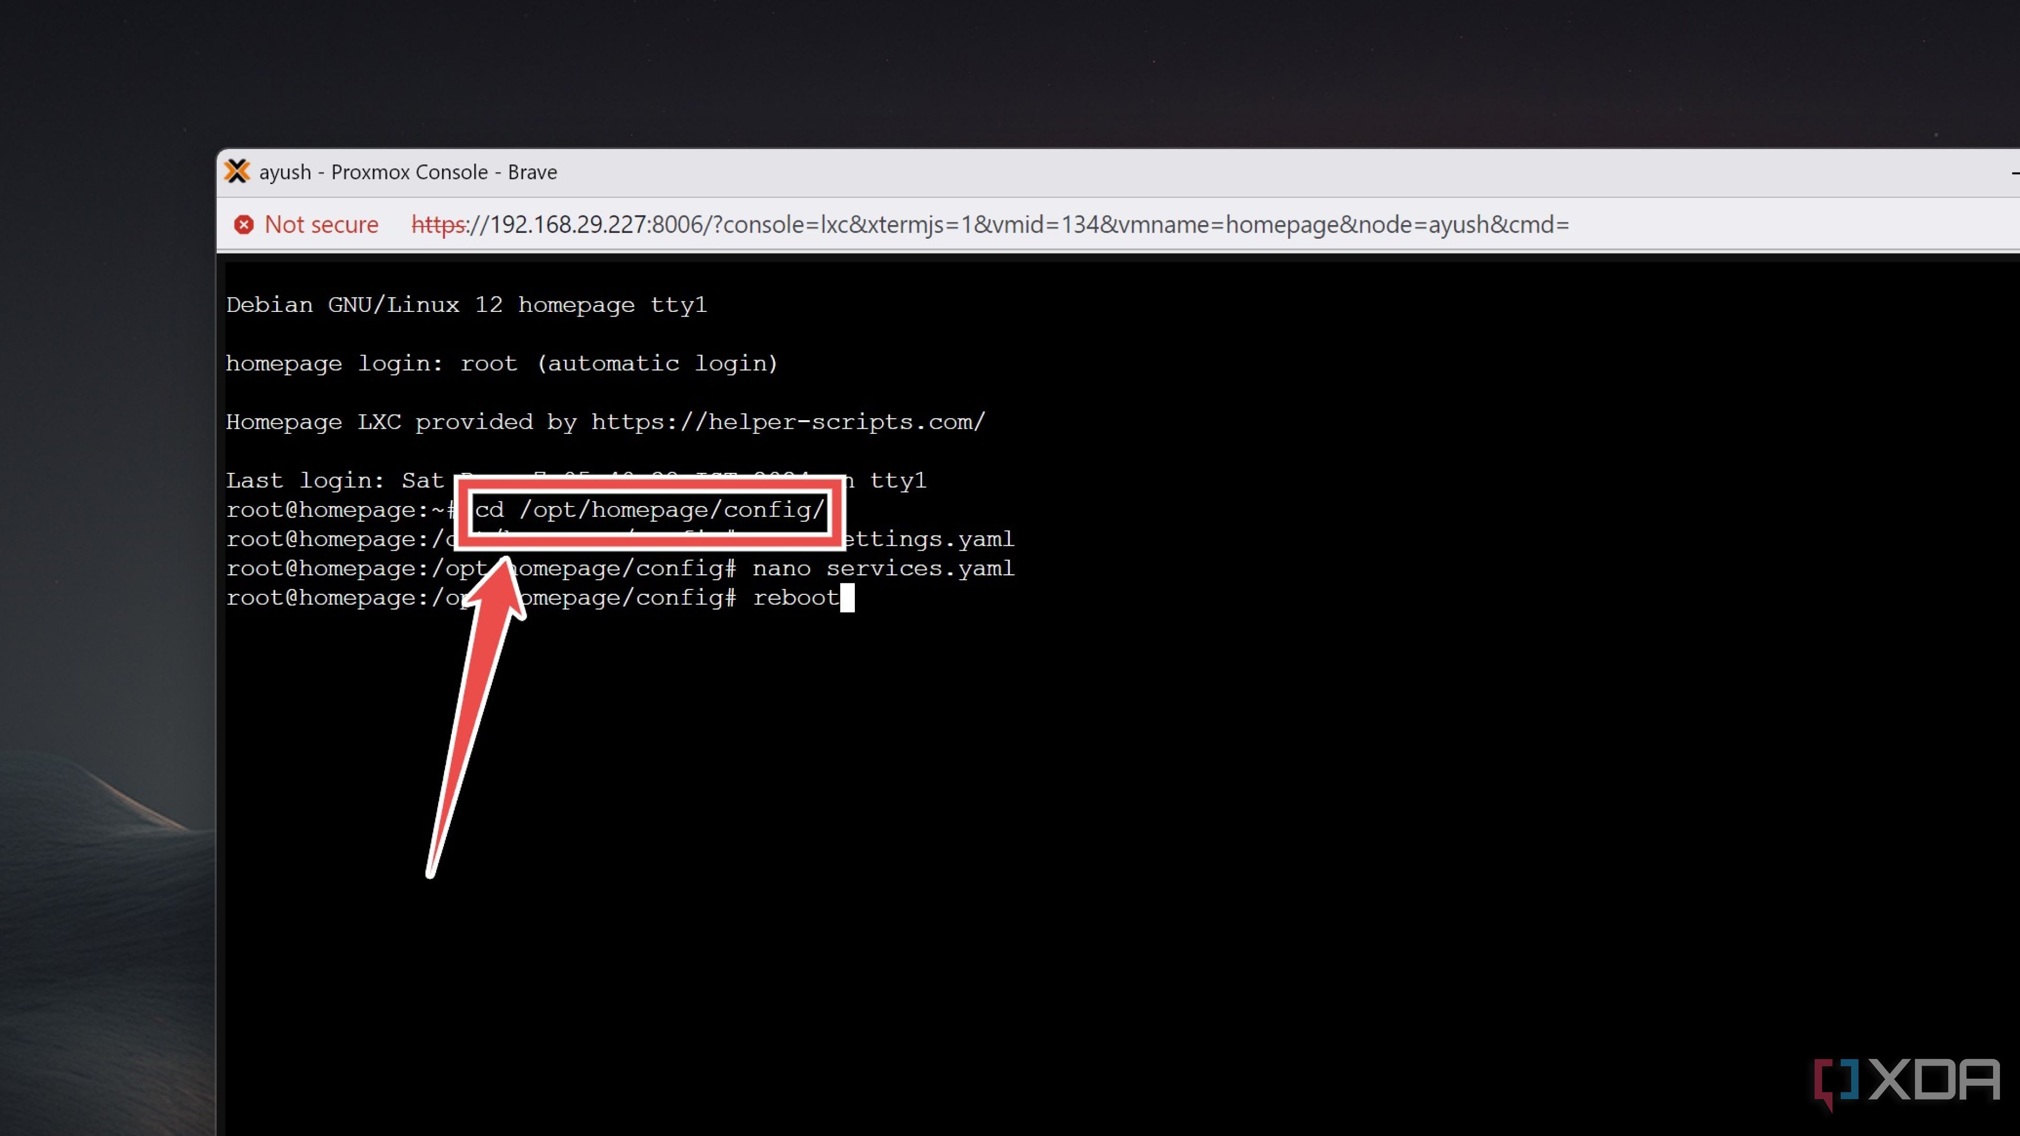2020x1136 pixels.
Task: Click the 'reboot' command text
Action: coord(795,598)
